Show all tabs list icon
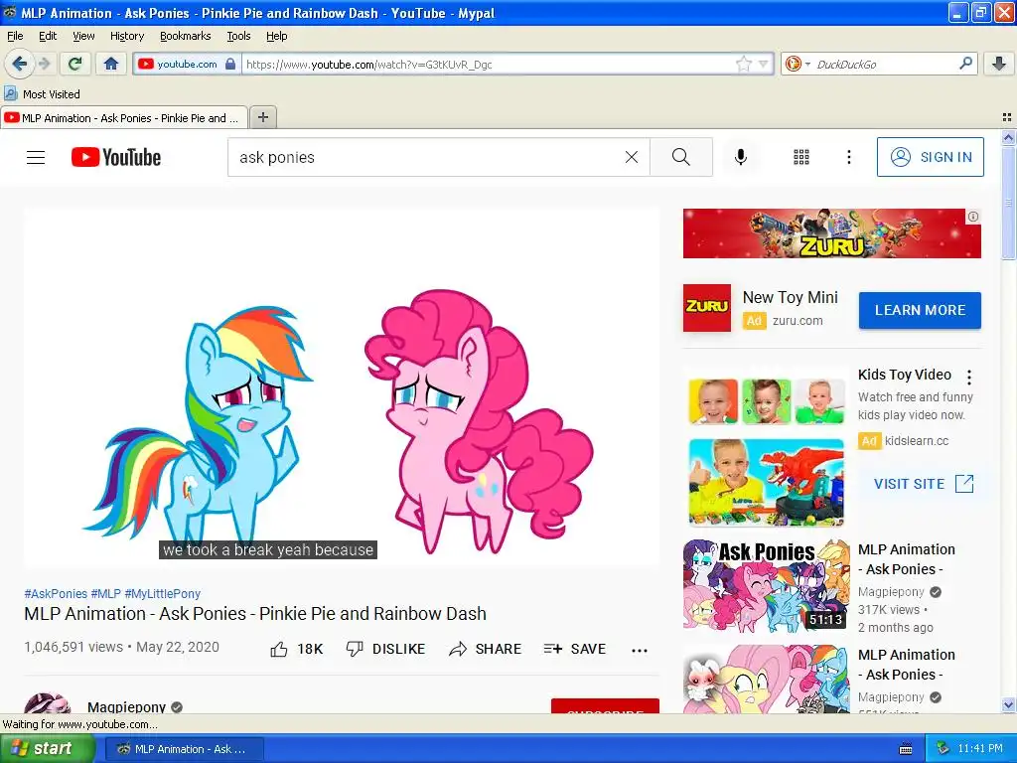This screenshot has height=763, width=1017. tap(1007, 117)
